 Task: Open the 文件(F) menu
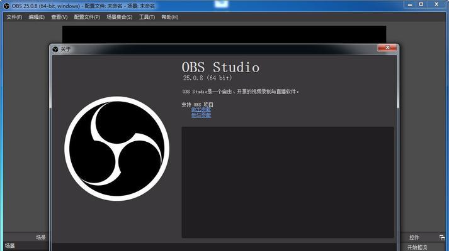click(14, 17)
